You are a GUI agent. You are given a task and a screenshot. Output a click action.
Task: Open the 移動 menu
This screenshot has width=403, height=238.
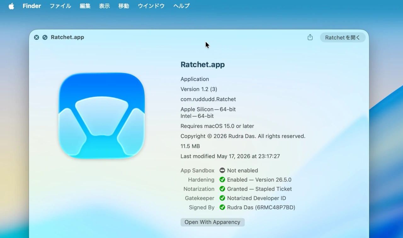tap(124, 6)
